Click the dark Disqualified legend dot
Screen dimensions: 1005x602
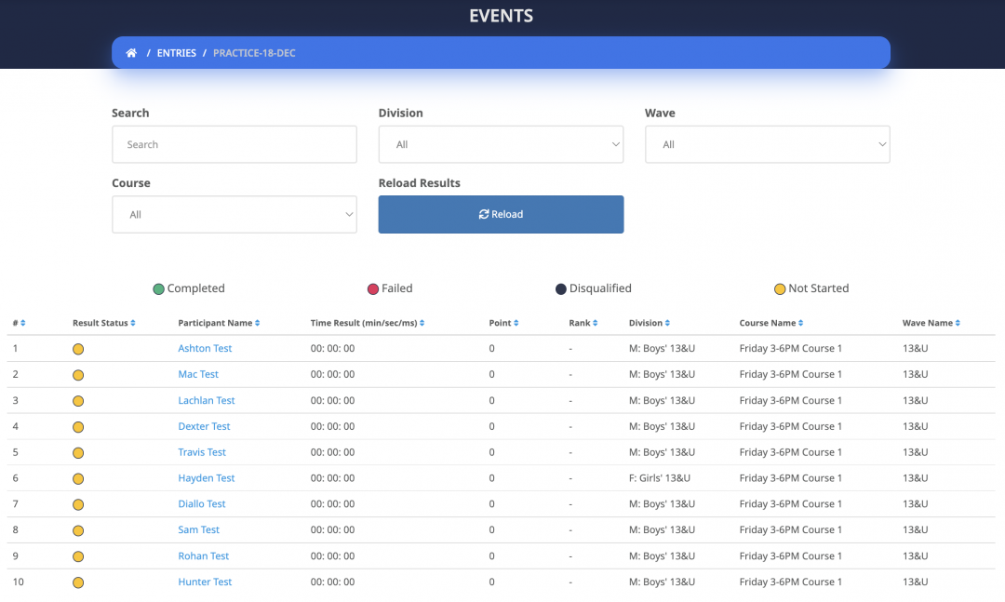point(561,289)
